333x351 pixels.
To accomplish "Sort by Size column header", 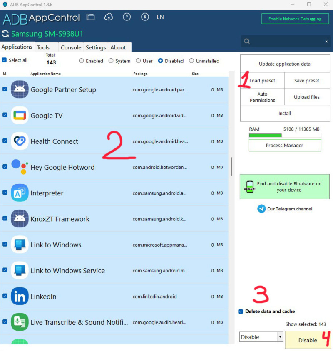I will 195,74.
